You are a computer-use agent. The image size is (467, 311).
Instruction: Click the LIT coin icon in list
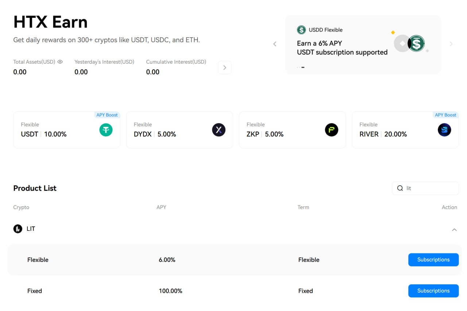point(18,229)
